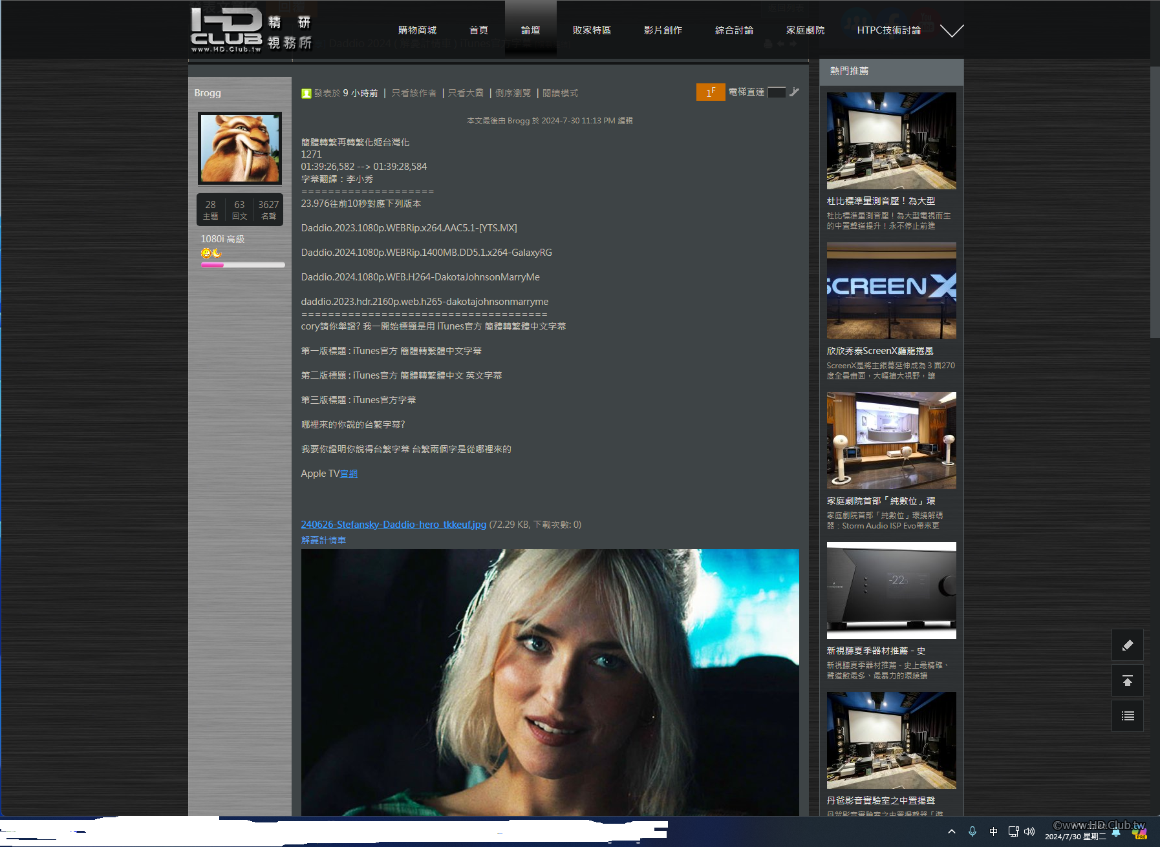Go to 首頁 in the top nav

pyautogui.click(x=478, y=30)
